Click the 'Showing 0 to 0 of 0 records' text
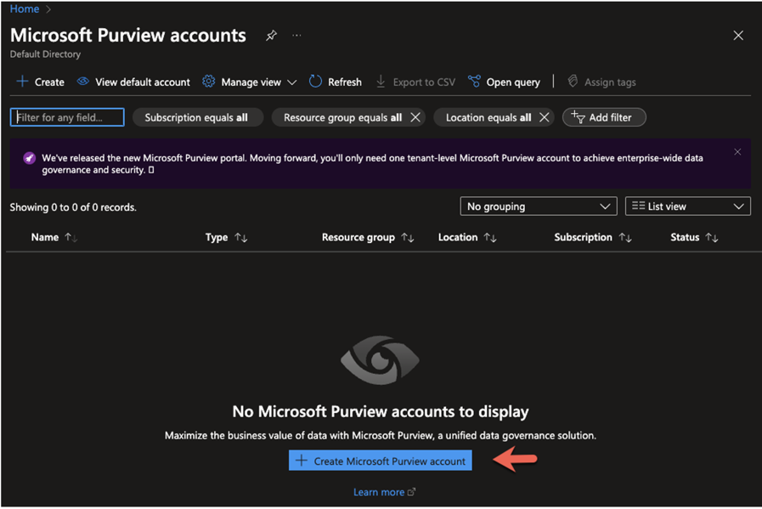Image resolution: width=762 pixels, height=509 pixels. (73, 207)
